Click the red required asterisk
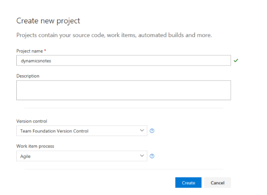267x195 pixels. [x=45, y=51]
